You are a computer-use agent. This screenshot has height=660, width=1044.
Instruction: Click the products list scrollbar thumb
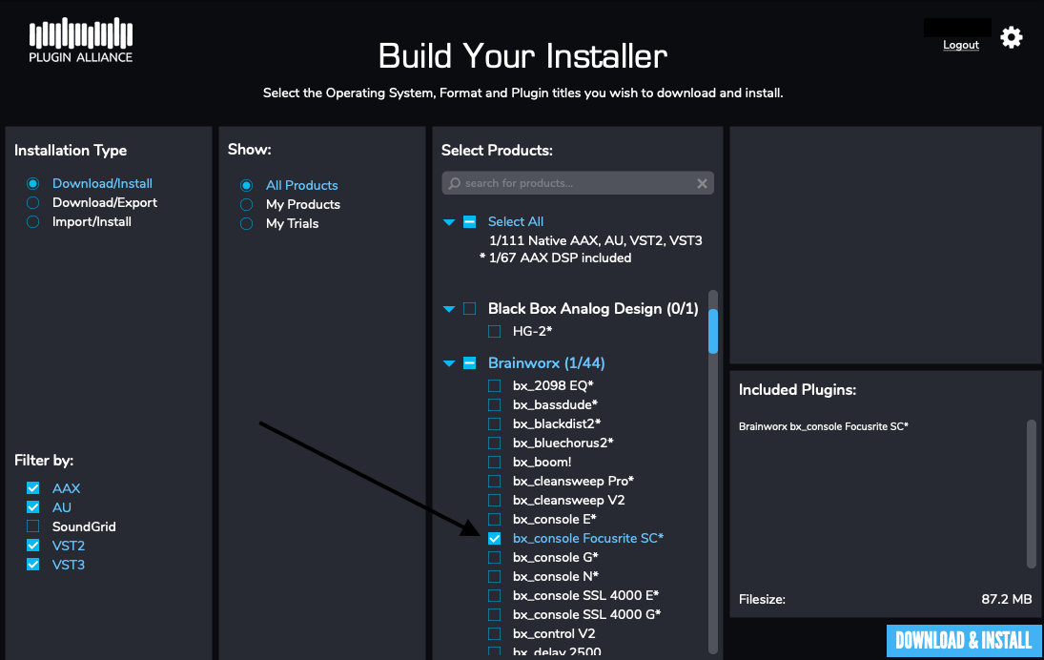pos(713,331)
